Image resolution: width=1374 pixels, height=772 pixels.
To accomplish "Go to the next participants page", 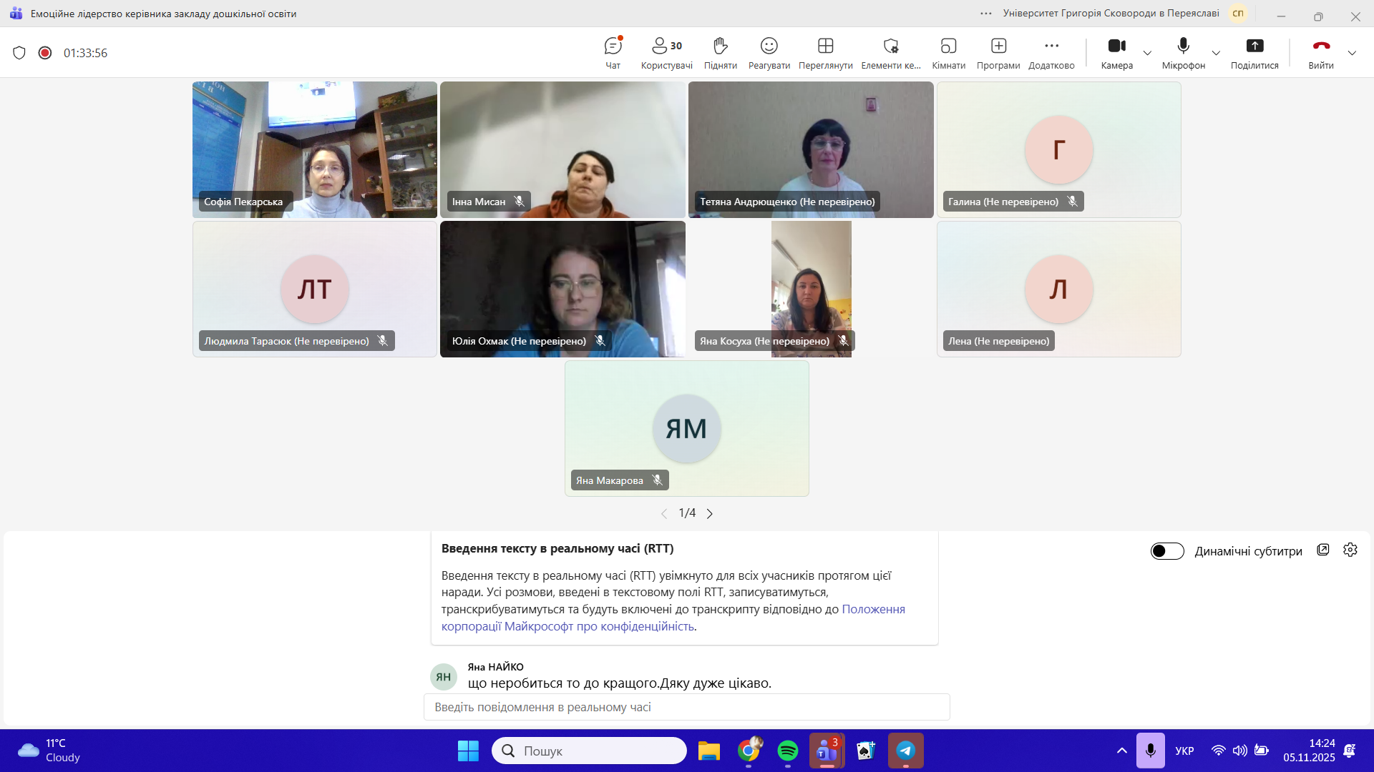I will (710, 513).
